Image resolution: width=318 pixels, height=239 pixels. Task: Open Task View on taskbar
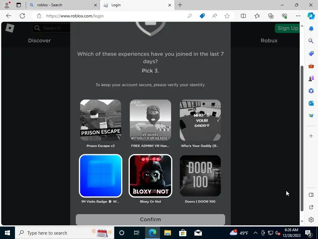click(137, 233)
